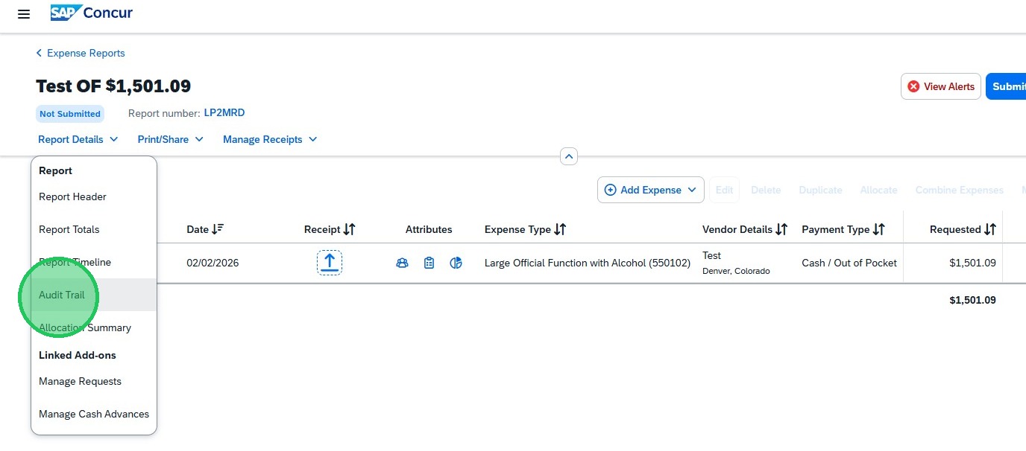Upload receipt icon in expense row
Image resolution: width=1026 pixels, height=451 pixels.
(x=330, y=263)
